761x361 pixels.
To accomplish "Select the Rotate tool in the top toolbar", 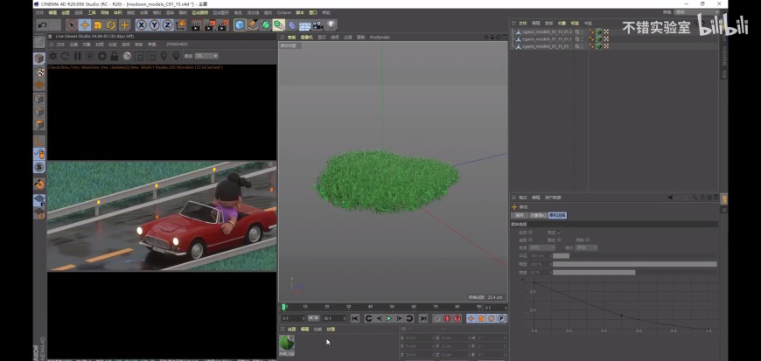I will tap(111, 24).
